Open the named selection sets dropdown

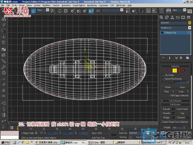122,10
